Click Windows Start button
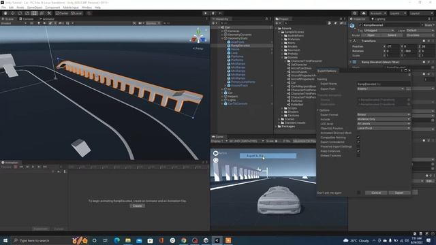The height and width of the screenshot is (245, 436). 5,240
